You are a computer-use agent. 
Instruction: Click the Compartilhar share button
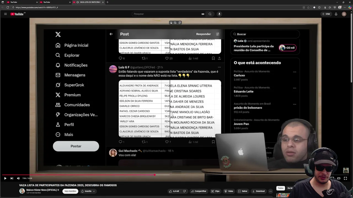tap(199, 191)
